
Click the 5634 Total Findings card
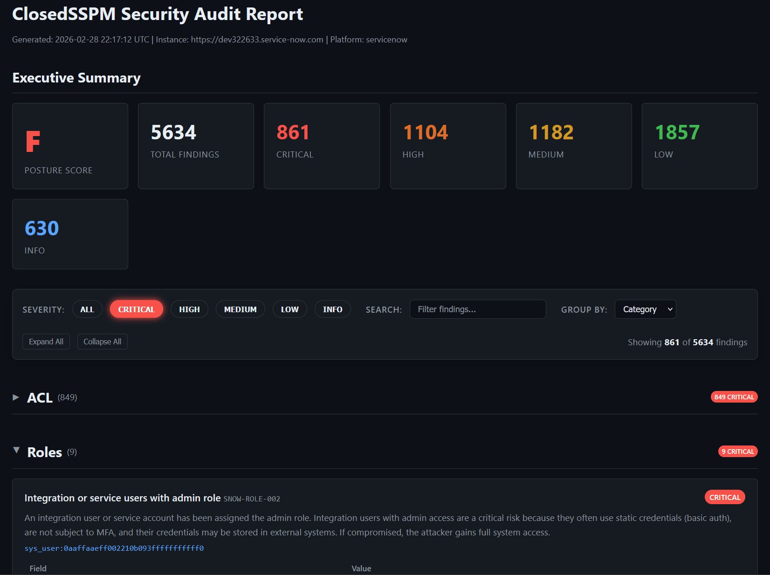tap(196, 146)
